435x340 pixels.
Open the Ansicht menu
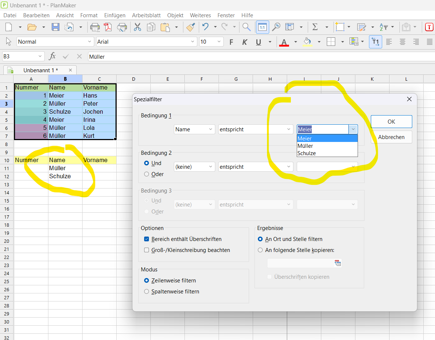coord(65,15)
